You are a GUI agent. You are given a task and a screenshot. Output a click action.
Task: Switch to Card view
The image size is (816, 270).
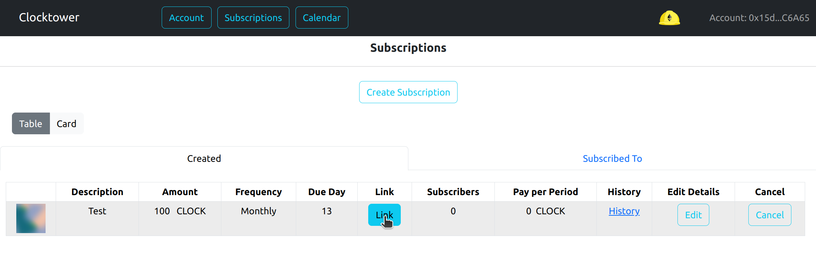click(x=67, y=123)
